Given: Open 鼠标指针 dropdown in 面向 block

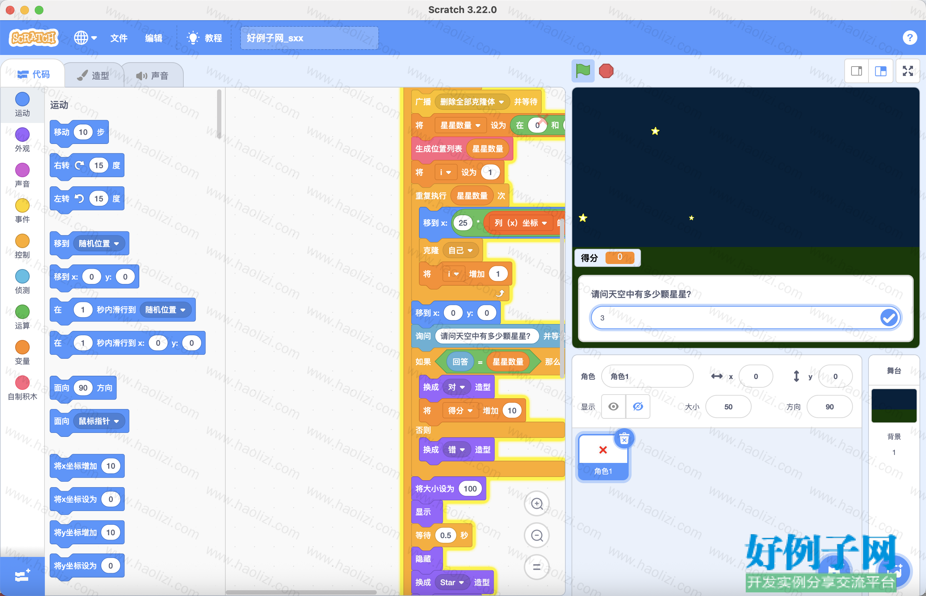Looking at the screenshot, I should 99,421.
